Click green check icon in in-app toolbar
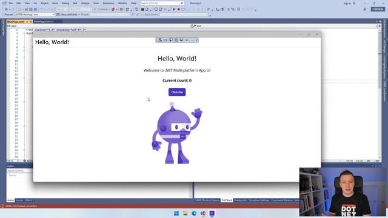 [192, 41]
